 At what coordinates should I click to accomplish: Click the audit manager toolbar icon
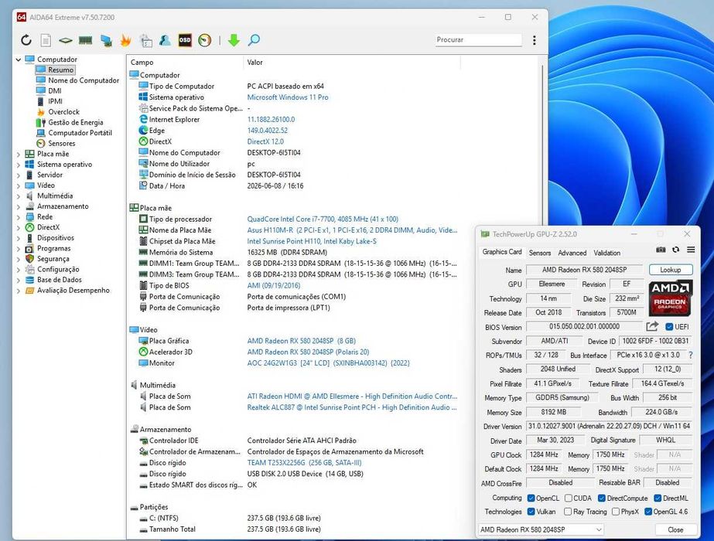point(145,40)
